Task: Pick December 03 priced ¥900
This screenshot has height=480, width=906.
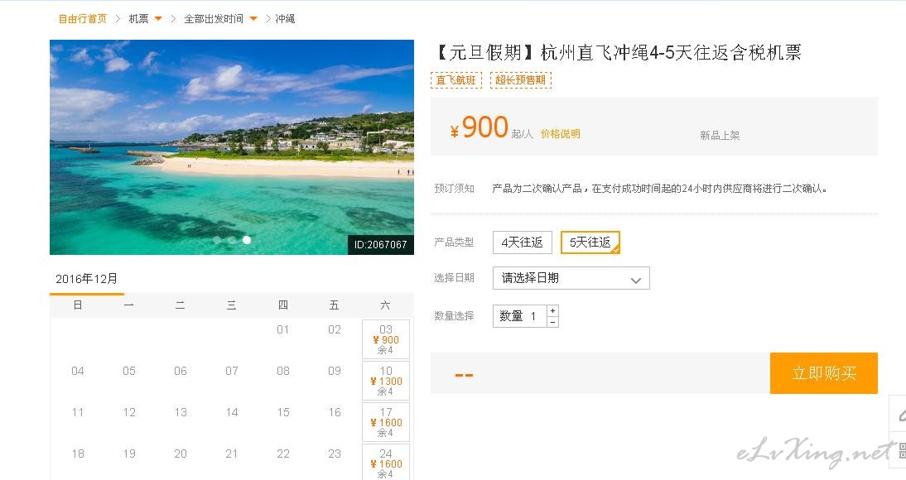Action: click(385, 339)
